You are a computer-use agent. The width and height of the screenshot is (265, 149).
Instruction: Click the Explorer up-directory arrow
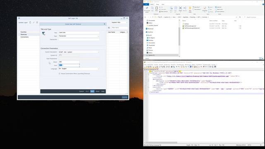coord(153,17)
